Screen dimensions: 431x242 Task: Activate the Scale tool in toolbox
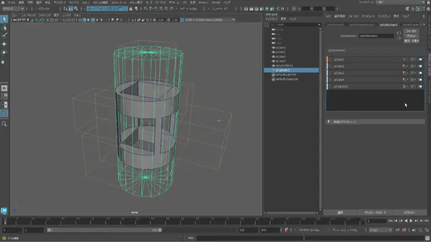(3, 62)
